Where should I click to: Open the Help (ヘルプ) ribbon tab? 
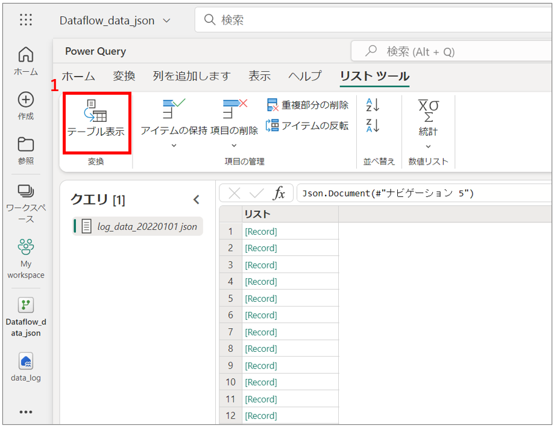[x=305, y=76]
